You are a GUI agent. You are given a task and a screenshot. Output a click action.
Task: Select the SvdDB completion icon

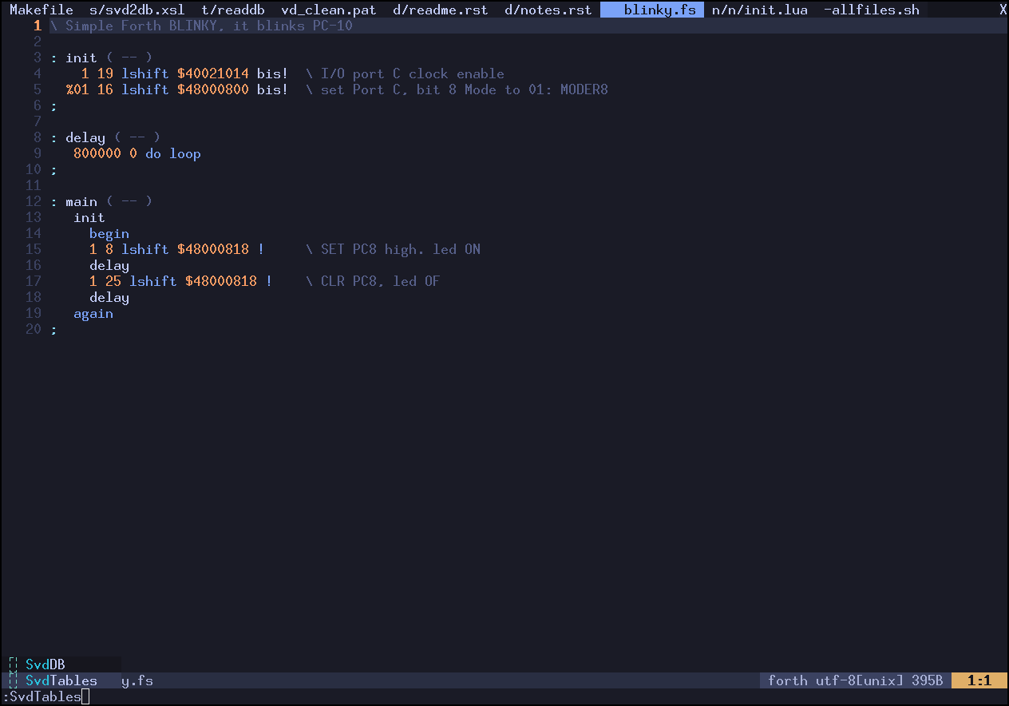tap(14, 664)
